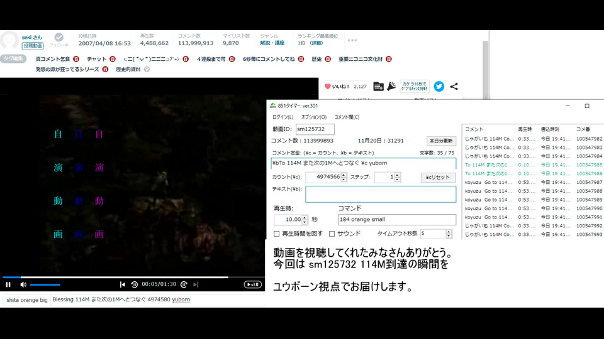The image size is (604, 339).
Task: Click the video seek progress bar
Action: click(133, 277)
